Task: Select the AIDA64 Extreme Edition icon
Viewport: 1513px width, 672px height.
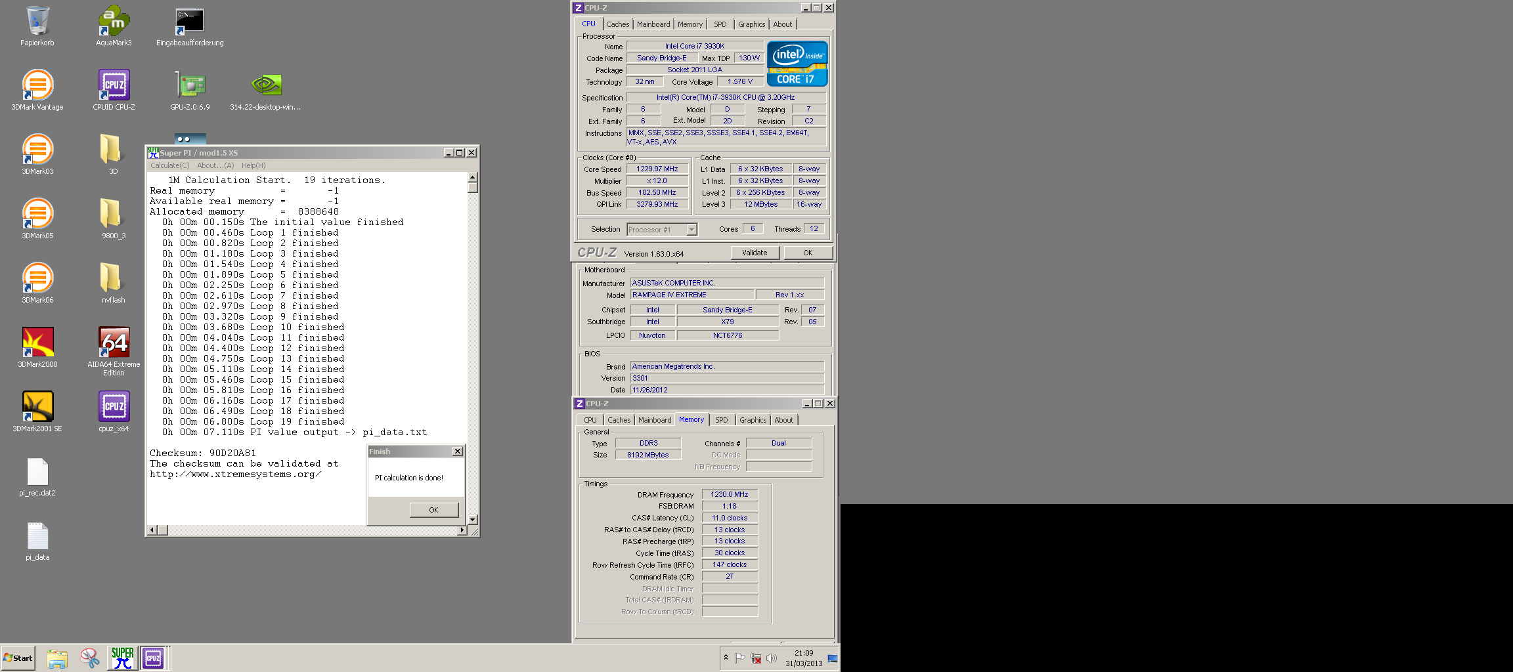Action: coord(114,352)
